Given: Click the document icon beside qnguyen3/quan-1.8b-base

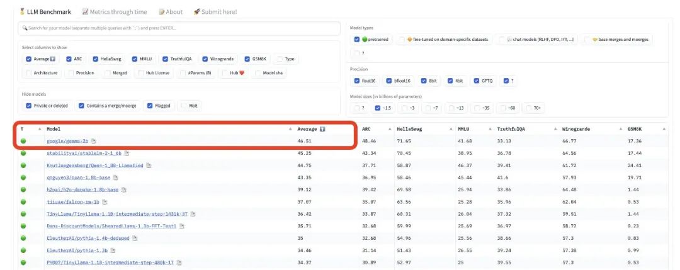Looking at the screenshot, I should point(114,177).
